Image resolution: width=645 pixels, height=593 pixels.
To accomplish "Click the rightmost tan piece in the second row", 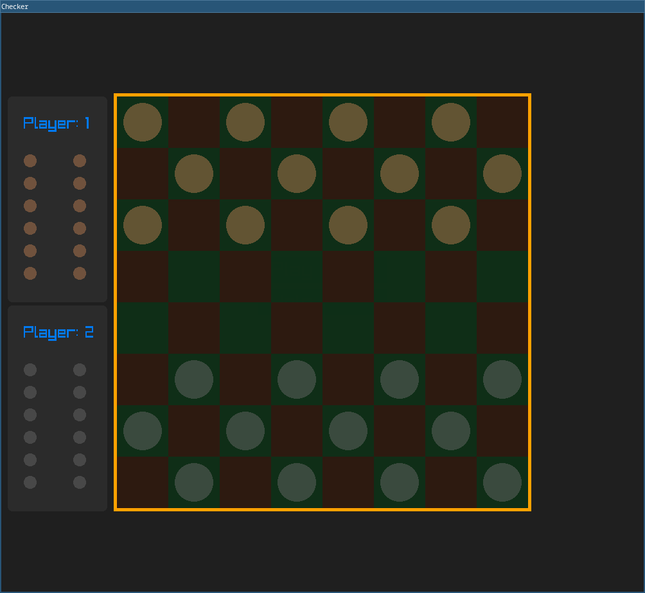I will pyautogui.click(x=502, y=174).
